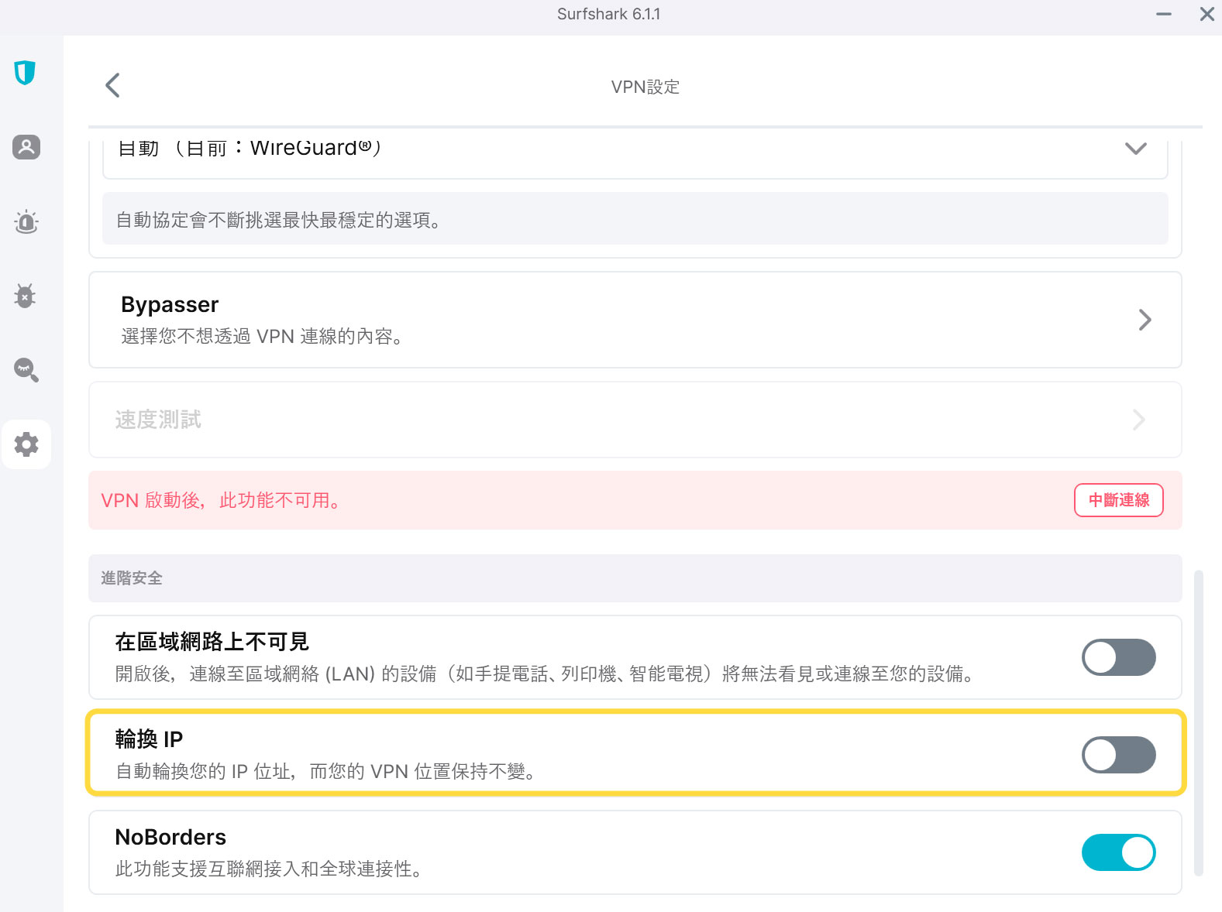Open the Alternative ID person icon

(x=26, y=147)
